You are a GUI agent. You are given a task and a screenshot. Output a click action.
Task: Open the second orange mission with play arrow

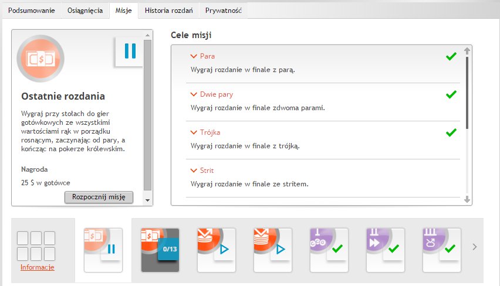[272, 250]
